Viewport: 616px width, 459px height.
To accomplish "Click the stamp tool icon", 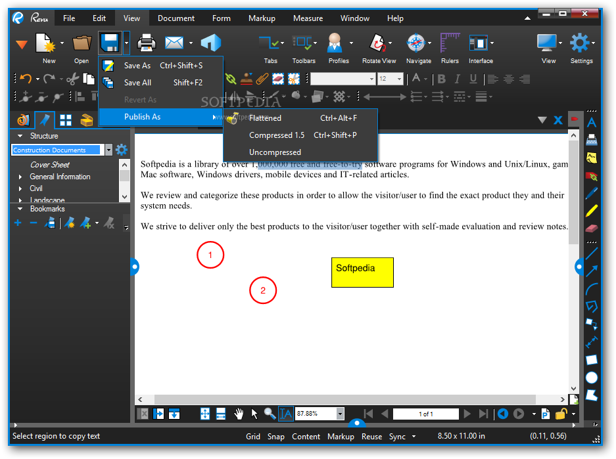I will point(247,79).
